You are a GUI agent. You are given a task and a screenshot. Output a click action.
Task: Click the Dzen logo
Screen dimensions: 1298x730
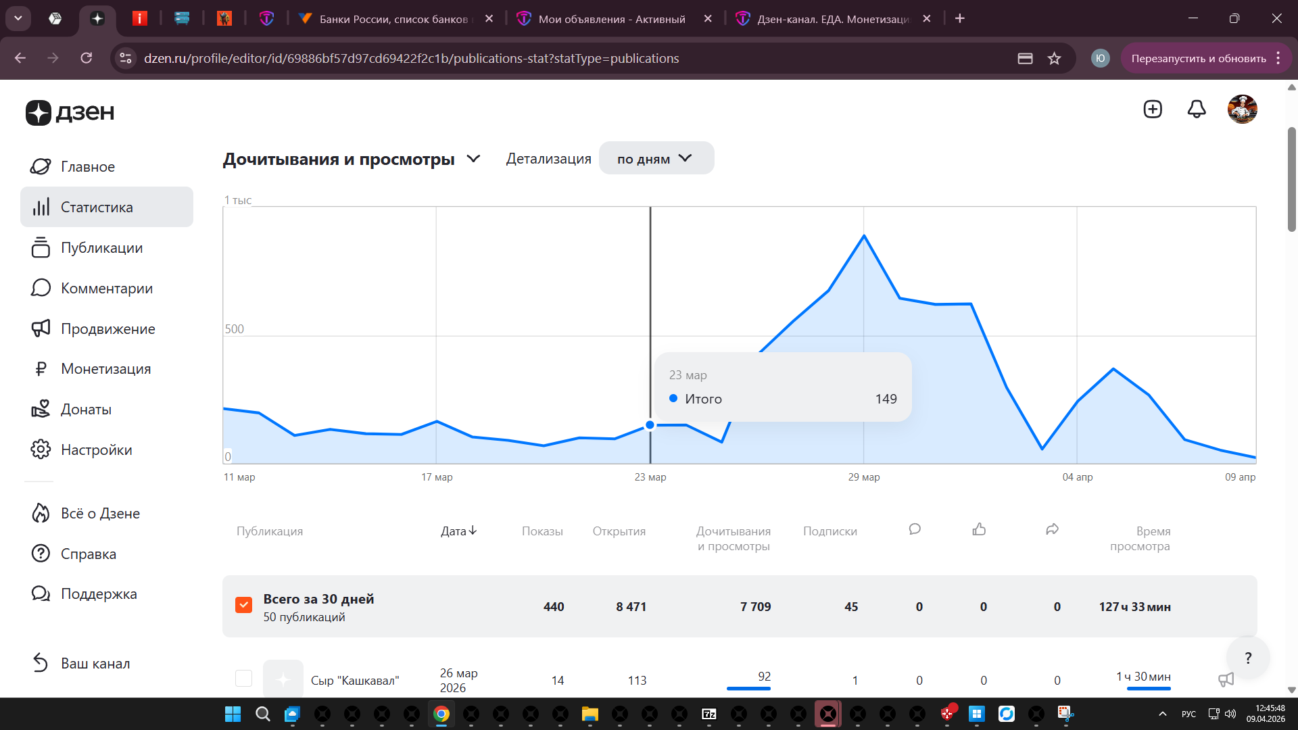70,112
